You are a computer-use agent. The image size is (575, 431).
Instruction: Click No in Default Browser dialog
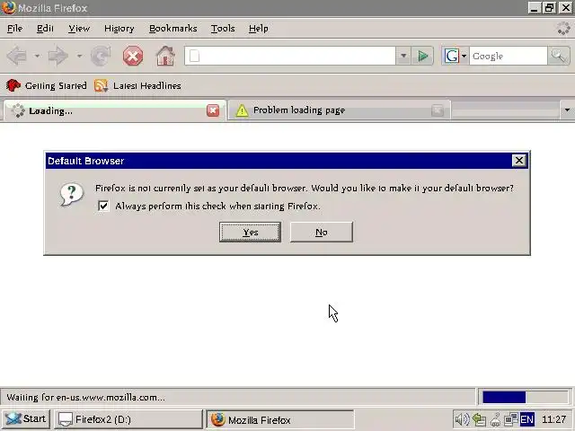(x=322, y=232)
